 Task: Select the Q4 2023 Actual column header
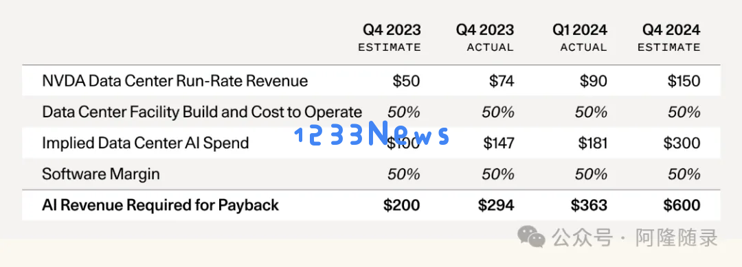485,38
